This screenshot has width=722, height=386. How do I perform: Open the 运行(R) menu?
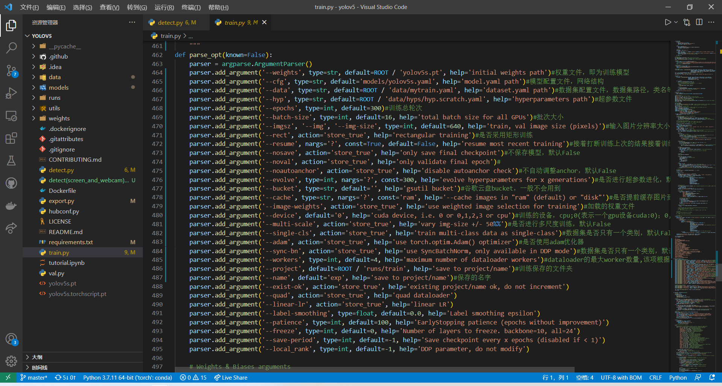tap(164, 7)
